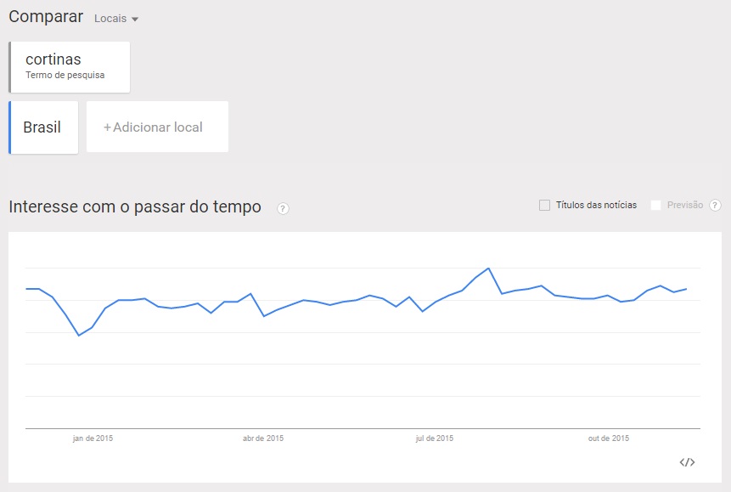
Task: Click the cortinas search term card
Action: click(x=67, y=66)
